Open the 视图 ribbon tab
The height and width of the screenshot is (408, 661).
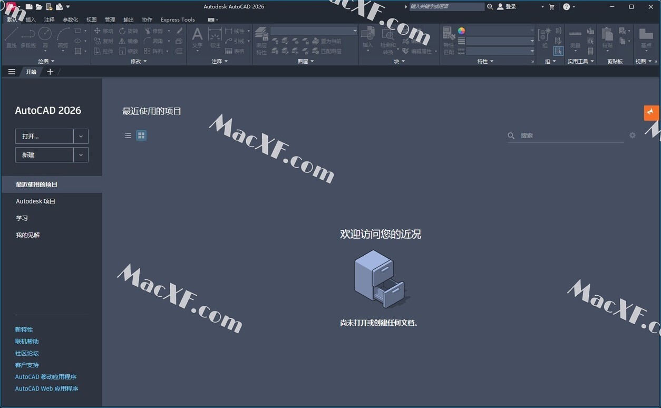pyautogui.click(x=91, y=20)
